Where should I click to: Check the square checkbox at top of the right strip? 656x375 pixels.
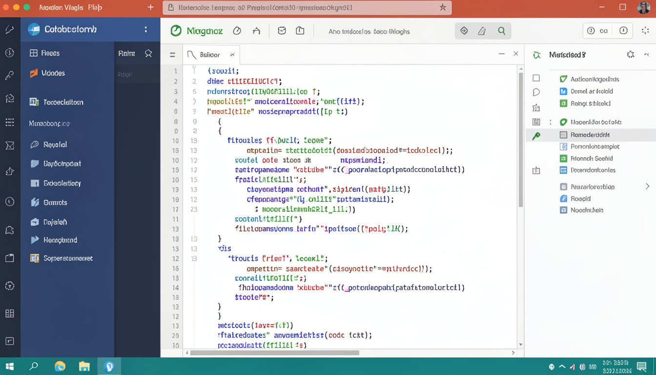click(x=536, y=77)
